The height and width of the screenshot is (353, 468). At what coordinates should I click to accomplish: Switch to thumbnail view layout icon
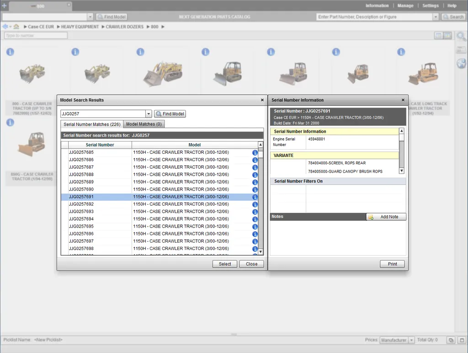(447, 36)
